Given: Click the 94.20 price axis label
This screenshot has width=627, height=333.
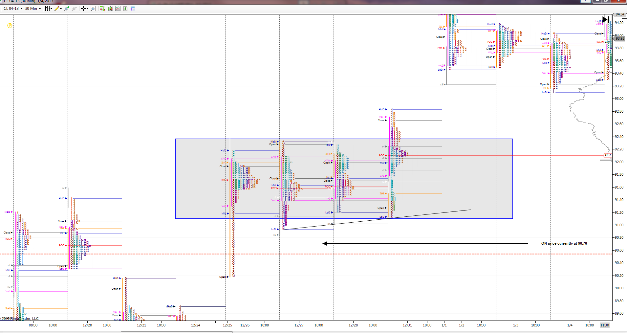Looking at the screenshot, I should [619, 23].
